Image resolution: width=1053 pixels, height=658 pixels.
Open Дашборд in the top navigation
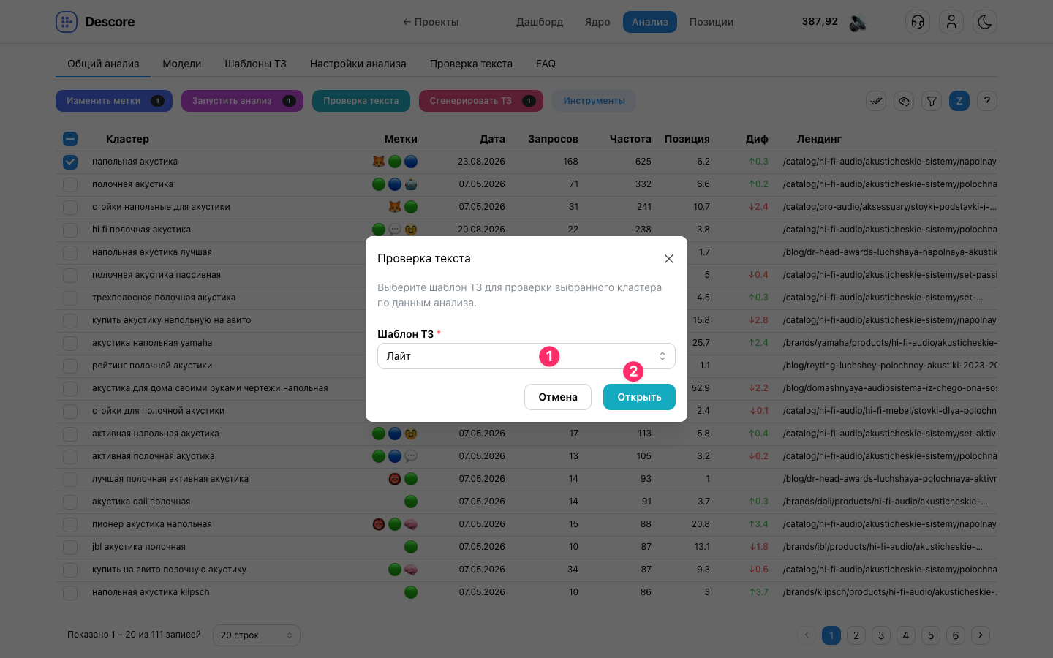pyautogui.click(x=540, y=22)
